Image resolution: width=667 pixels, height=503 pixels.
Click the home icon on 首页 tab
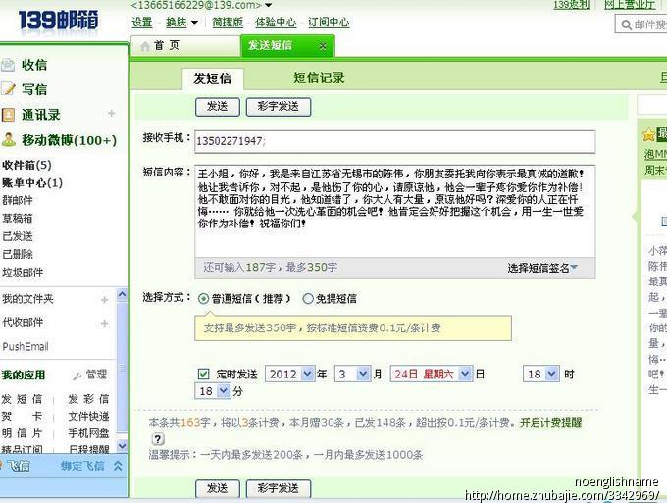click(145, 46)
